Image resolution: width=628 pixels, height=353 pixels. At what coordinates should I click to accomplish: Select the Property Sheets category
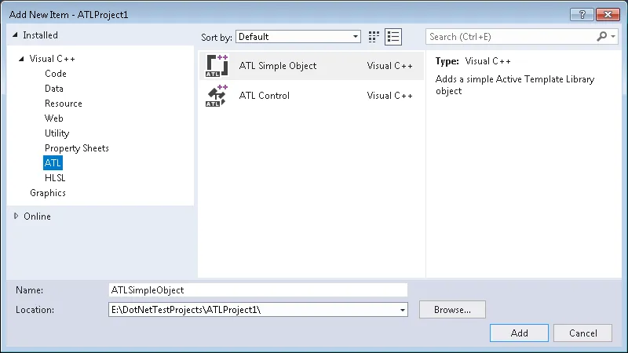(x=77, y=148)
